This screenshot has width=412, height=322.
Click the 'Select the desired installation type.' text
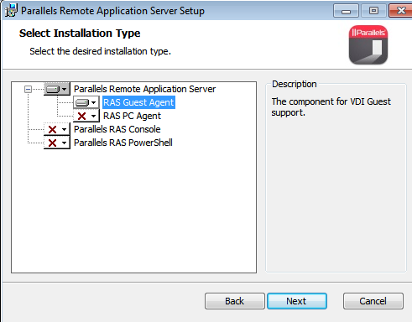tap(100, 51)
